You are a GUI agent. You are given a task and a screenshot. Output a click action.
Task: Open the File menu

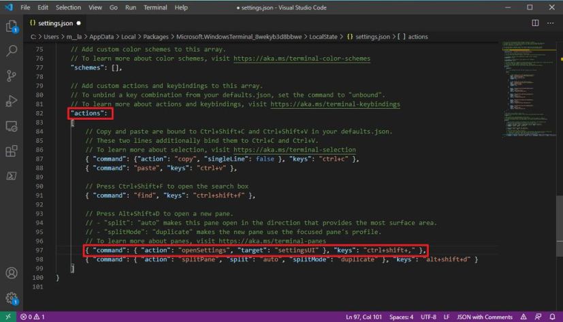(25, 7)
